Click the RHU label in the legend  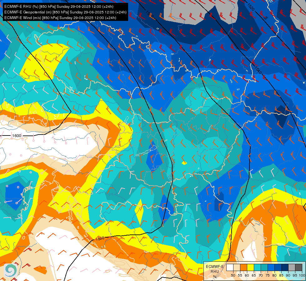point(215,271)
